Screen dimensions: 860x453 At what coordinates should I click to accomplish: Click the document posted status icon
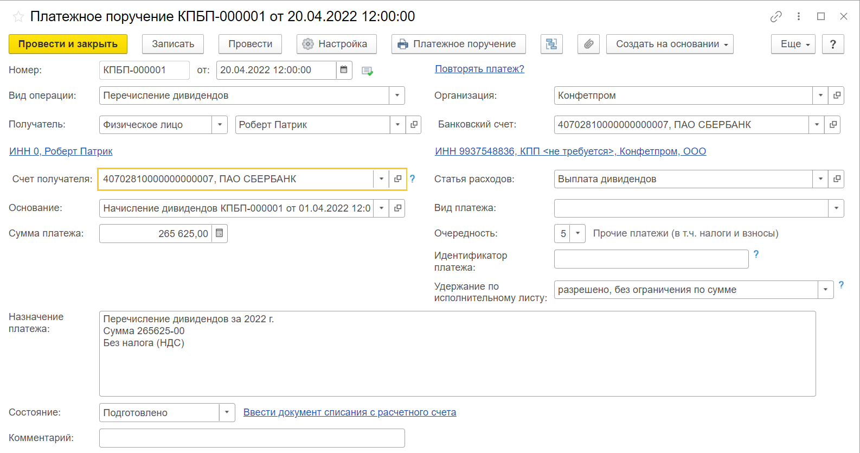(367, 71)
